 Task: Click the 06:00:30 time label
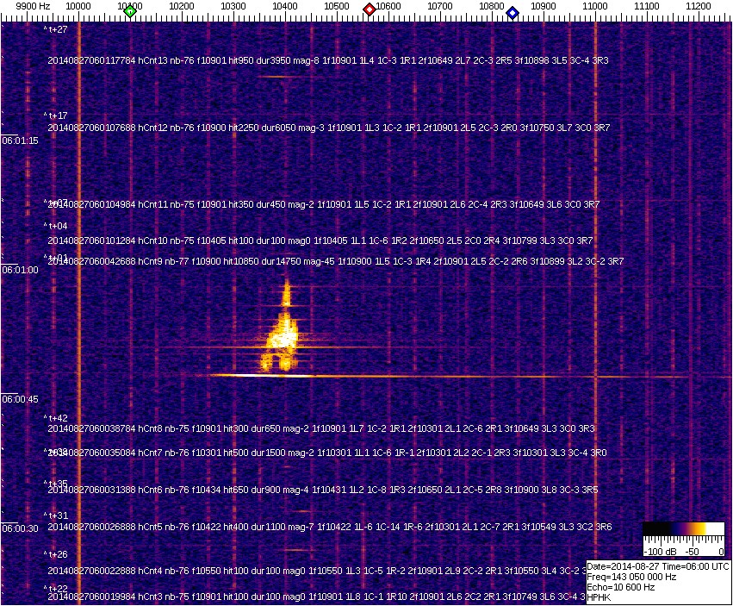point(21,528)
